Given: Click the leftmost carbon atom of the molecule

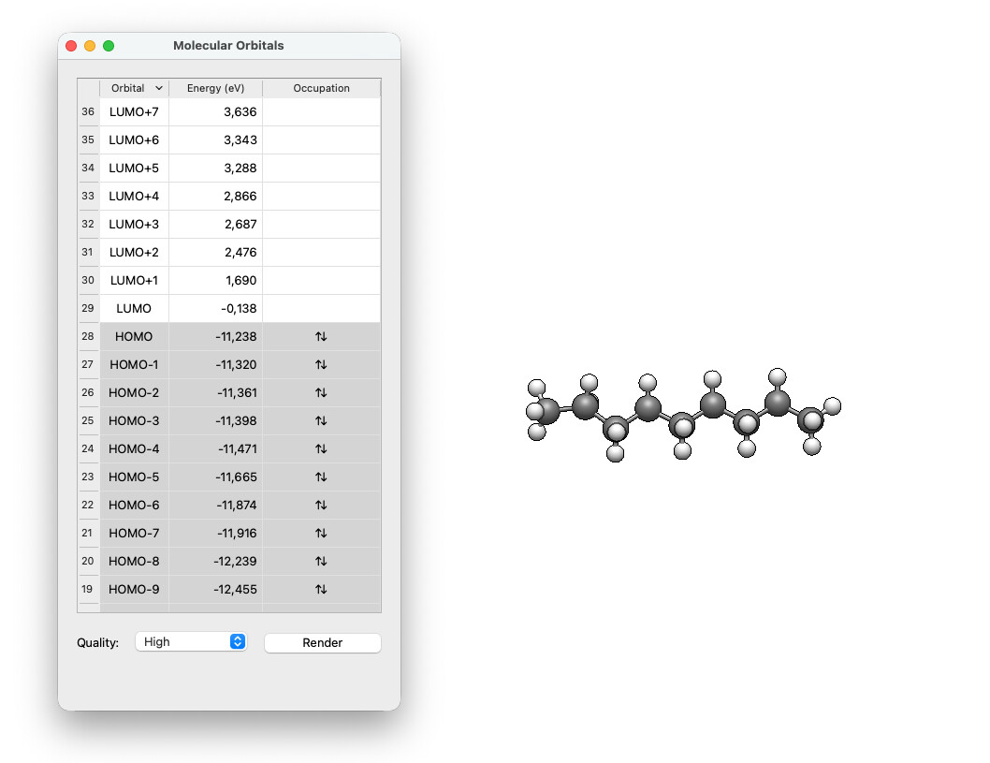Looking at the screenshot, I should point(548,410).
